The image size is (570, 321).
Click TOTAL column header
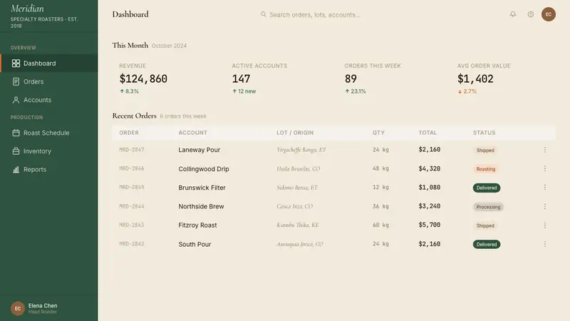pos(427,133)
